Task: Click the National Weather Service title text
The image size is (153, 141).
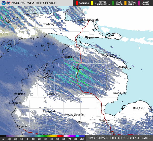Action: (x=34, y=3)
